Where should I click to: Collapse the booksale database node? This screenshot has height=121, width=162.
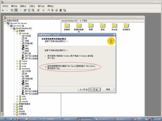point(17,34)
